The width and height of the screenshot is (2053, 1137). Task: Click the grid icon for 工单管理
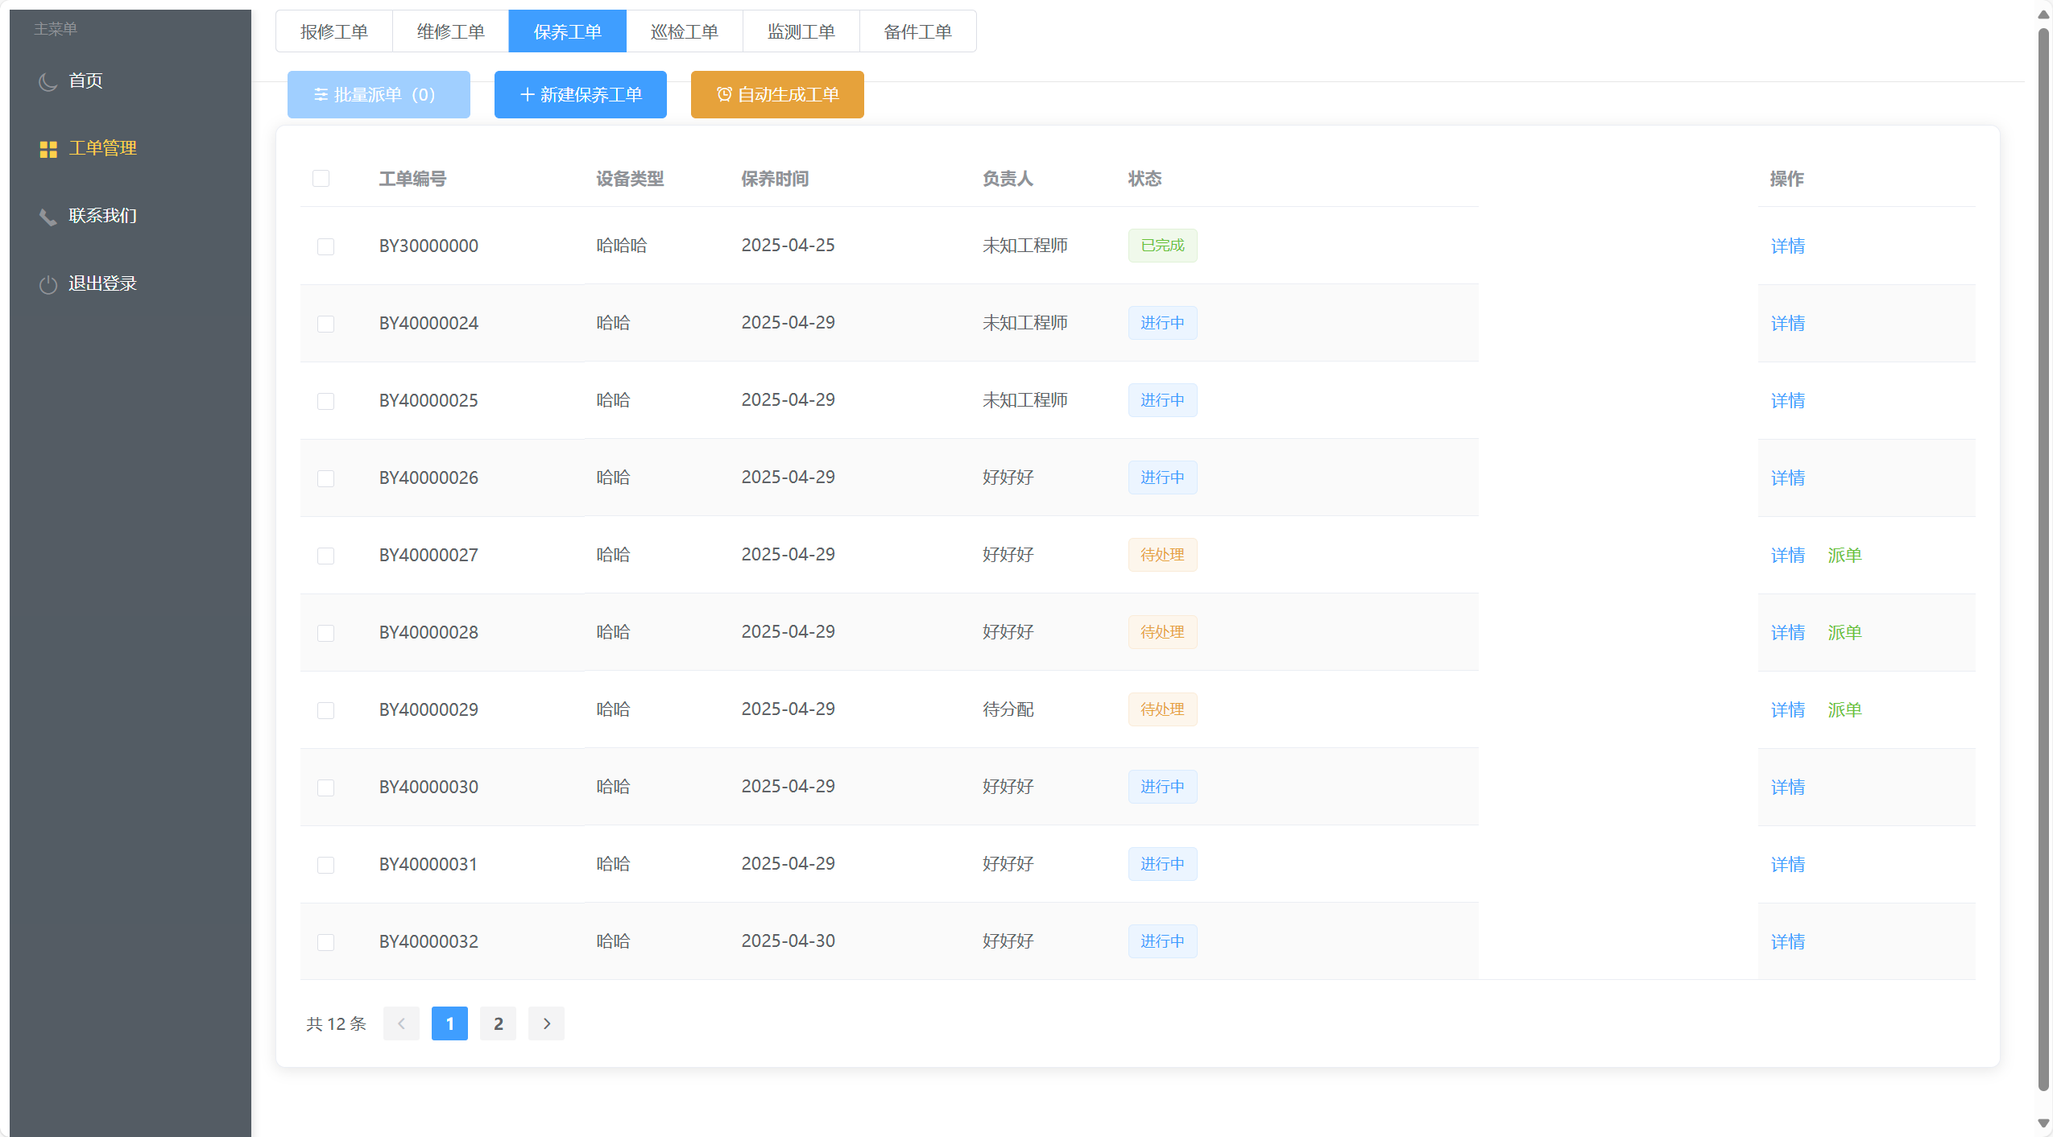(48, 149)
